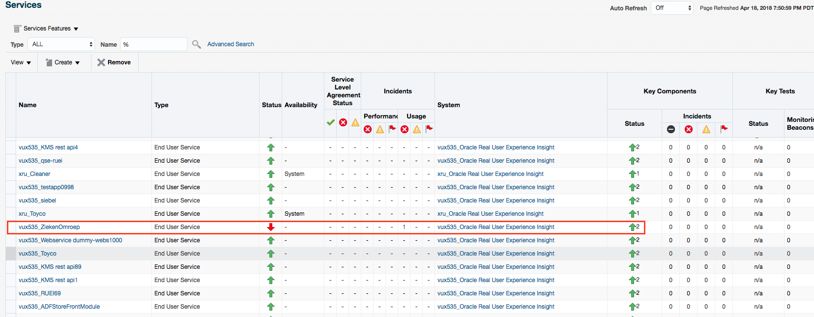
Task: Click the black blackout icon under Key Components Incidents
Action: coord(671,129)
